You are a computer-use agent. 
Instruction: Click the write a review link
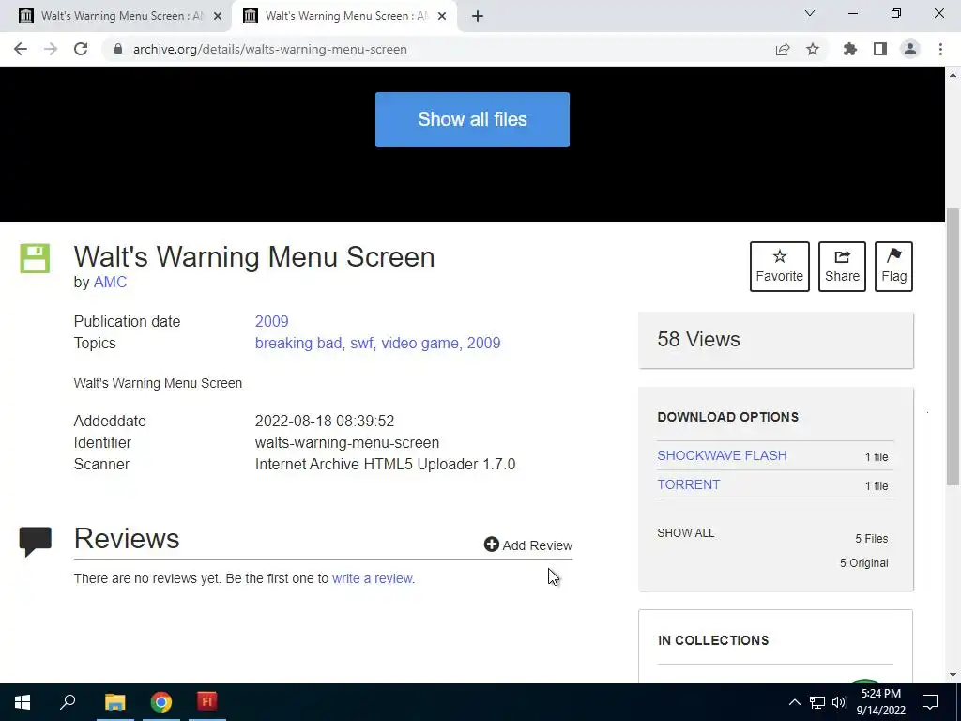tap(373, 578)
